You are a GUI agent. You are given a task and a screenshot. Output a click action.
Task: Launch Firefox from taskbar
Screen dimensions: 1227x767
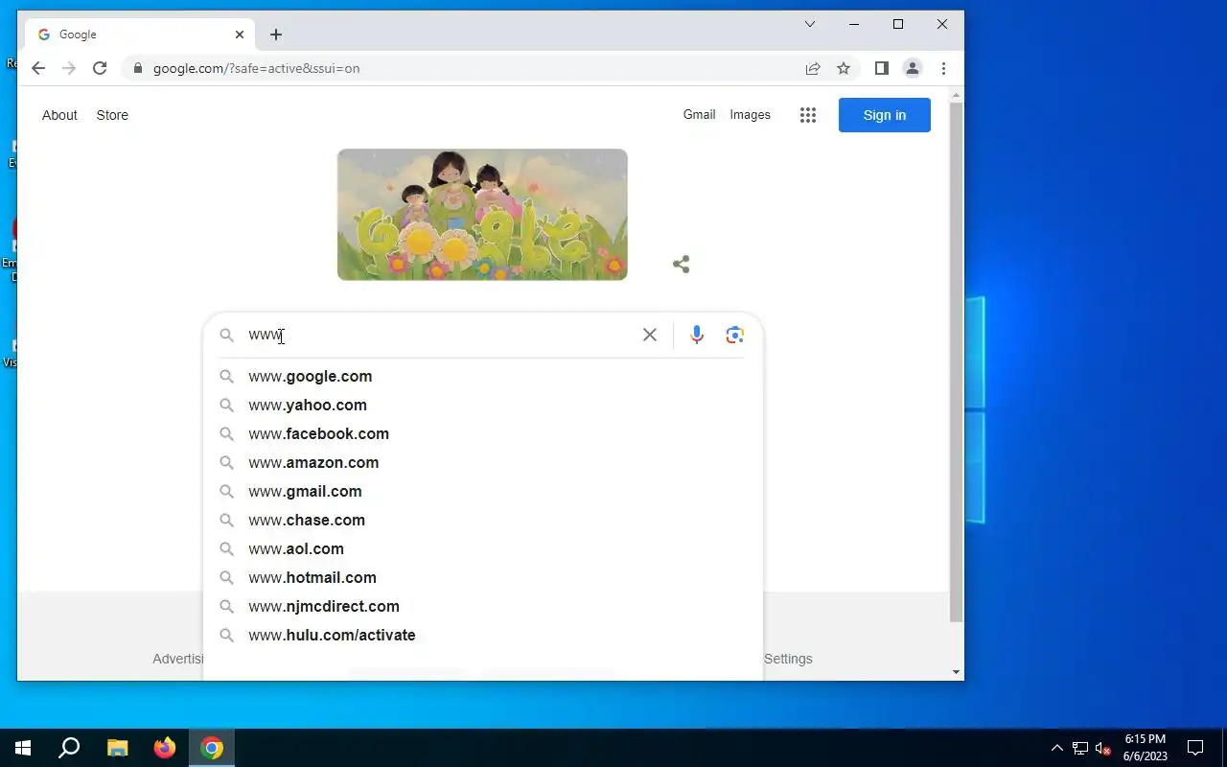[165, 748]
